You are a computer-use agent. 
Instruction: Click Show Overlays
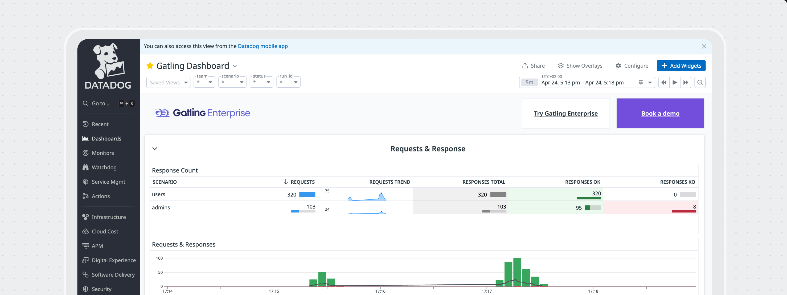(x=580, y=66)
